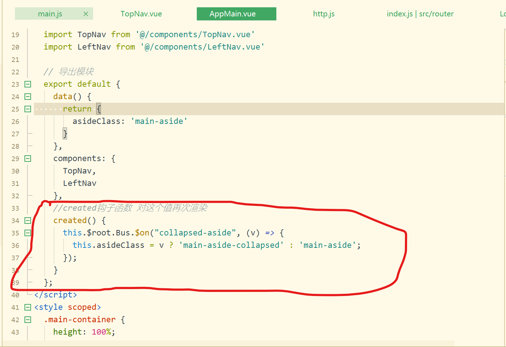506x347 pixels.
Task: Click '@/components/LeftNav.vue' import path
Action: click(203, 47)
